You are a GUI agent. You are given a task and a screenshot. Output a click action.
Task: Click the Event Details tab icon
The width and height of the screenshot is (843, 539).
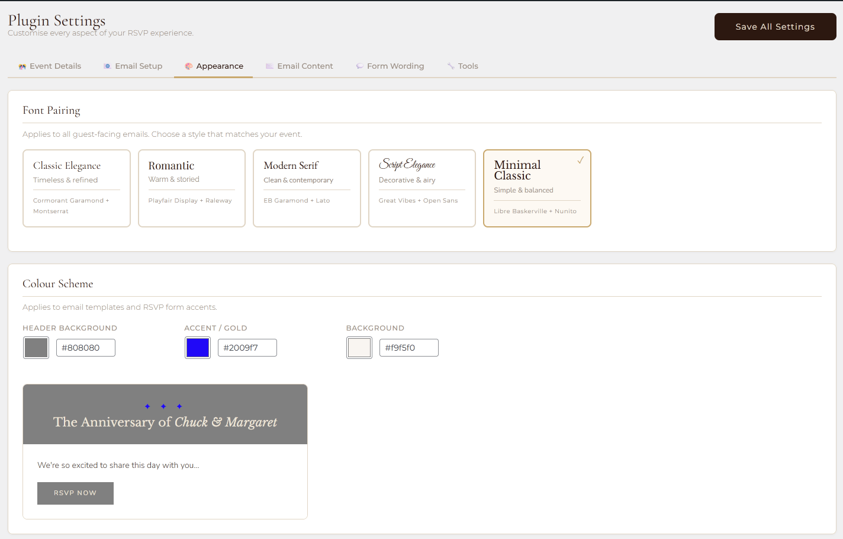[x=22, y=66]
